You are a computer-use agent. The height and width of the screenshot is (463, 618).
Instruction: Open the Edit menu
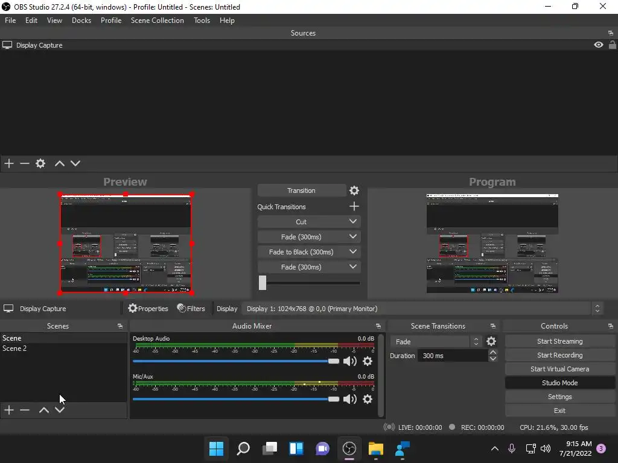coord(31,20)
